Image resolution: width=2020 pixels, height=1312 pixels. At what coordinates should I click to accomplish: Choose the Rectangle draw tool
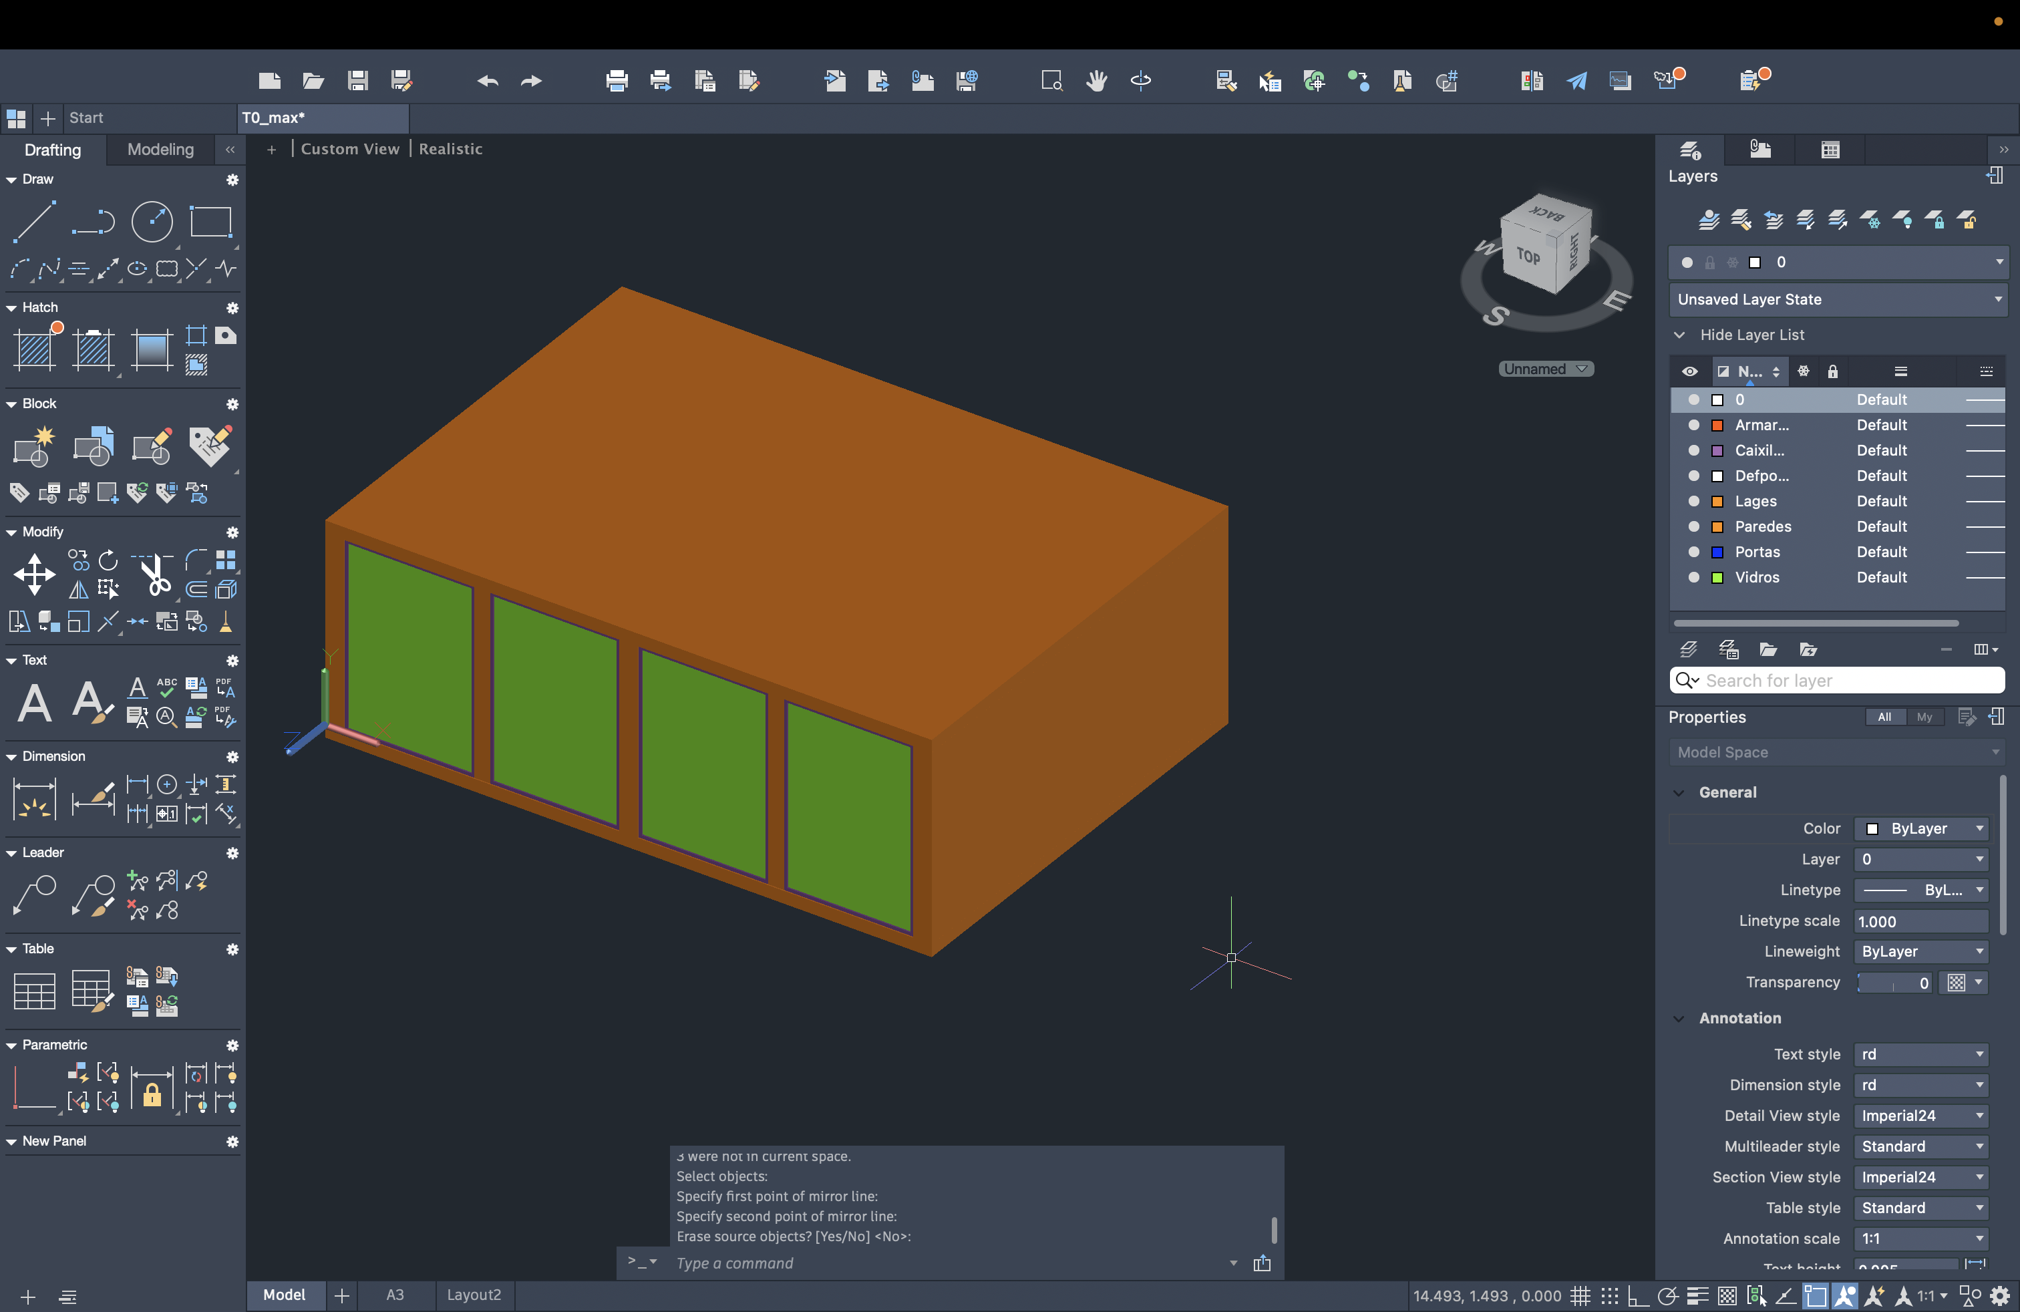(210, 222)
